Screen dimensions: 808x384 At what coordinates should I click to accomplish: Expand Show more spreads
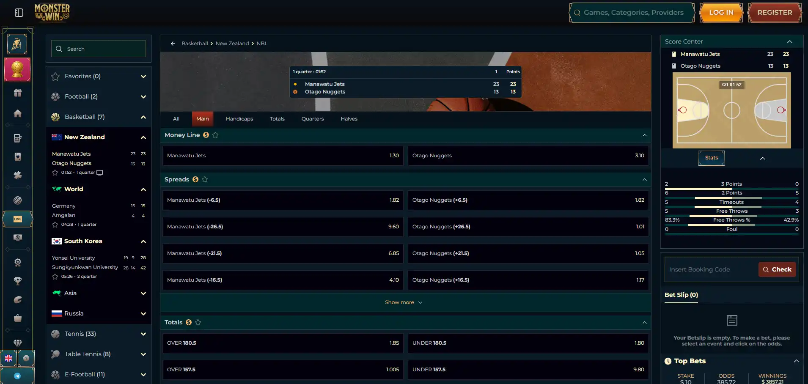pos(404,302)
